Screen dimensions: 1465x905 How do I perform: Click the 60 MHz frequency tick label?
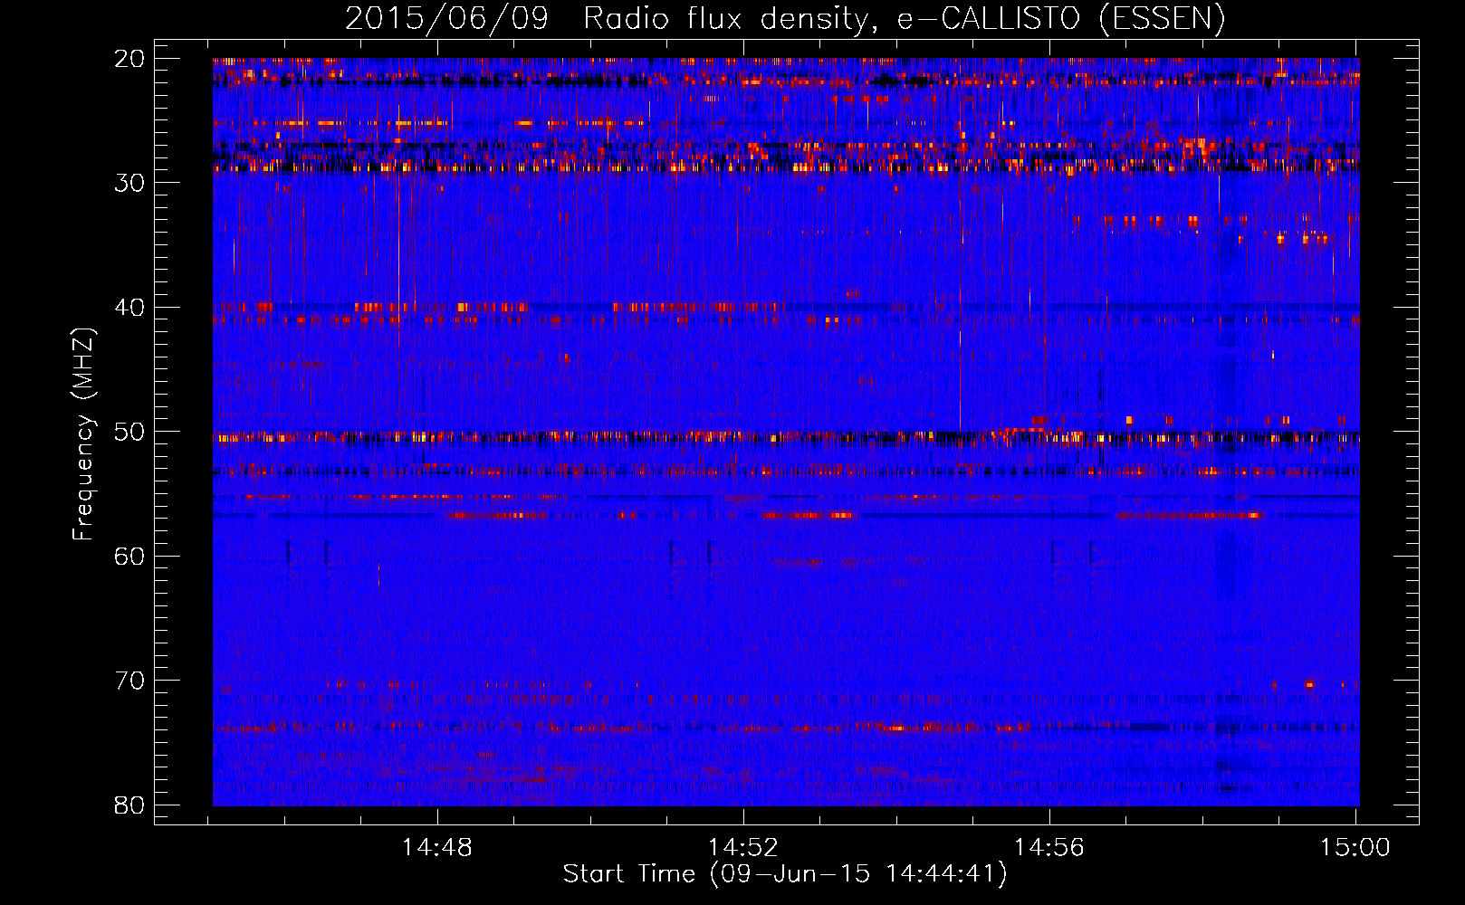click(x=129, y=557)
